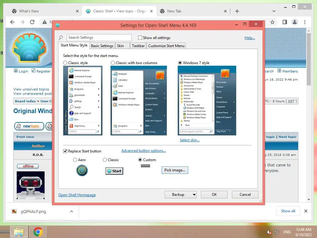Open the Taskbar tab

pos(138,46)
